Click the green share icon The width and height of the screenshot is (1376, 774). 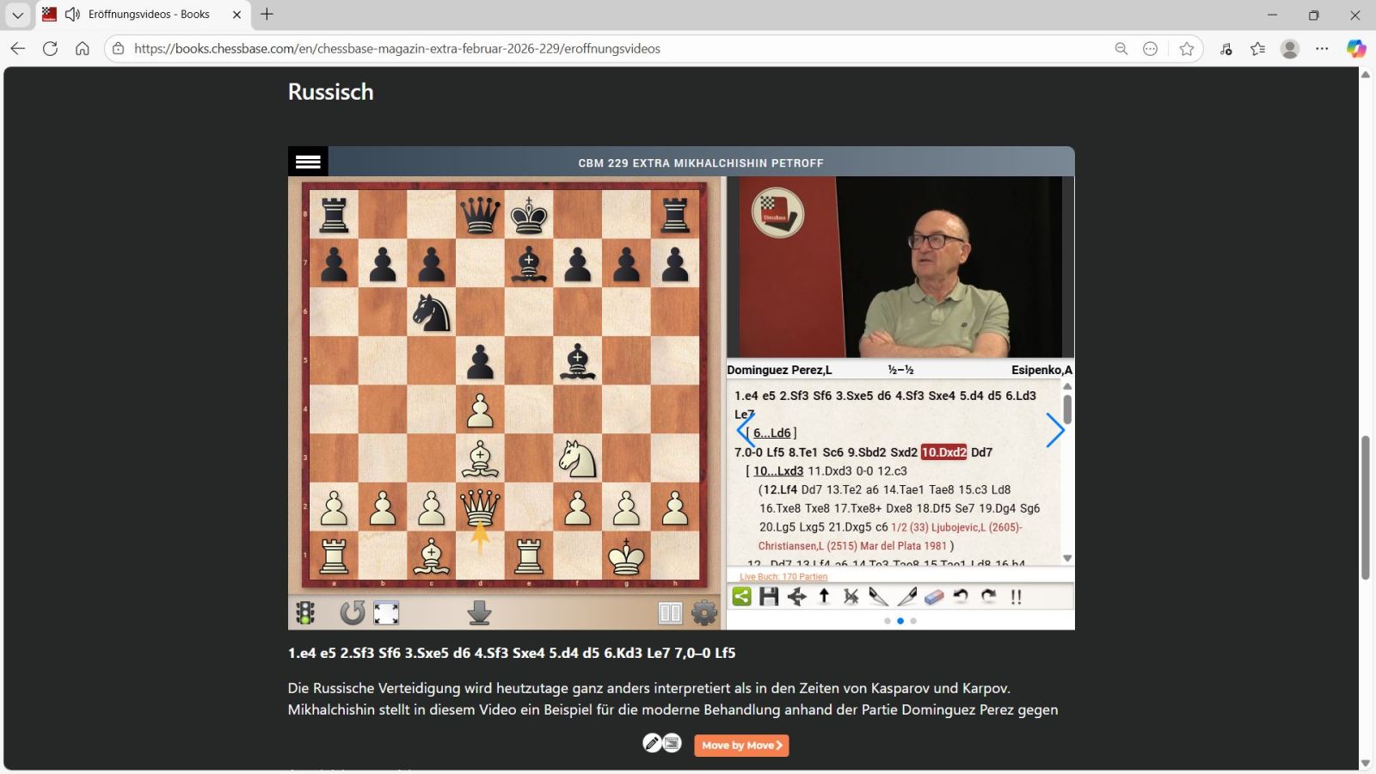pyautogui.click(x=741, y=596)
